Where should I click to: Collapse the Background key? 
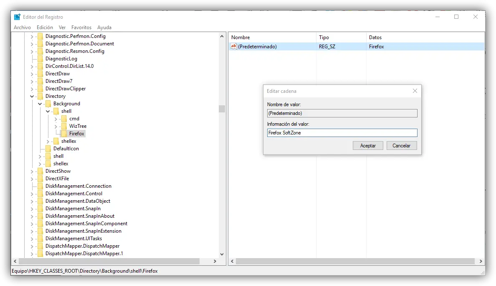coord(40,104)
